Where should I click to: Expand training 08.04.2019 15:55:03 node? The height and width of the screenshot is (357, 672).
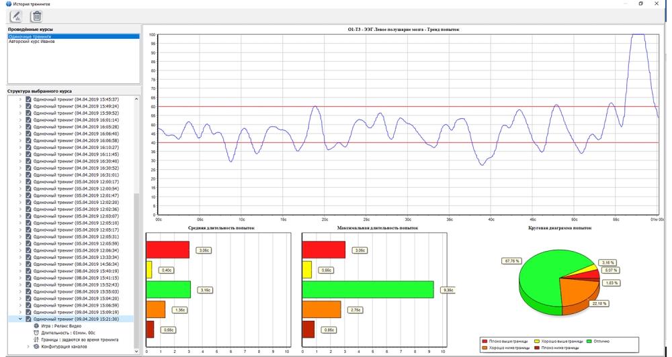pos(20,292)
